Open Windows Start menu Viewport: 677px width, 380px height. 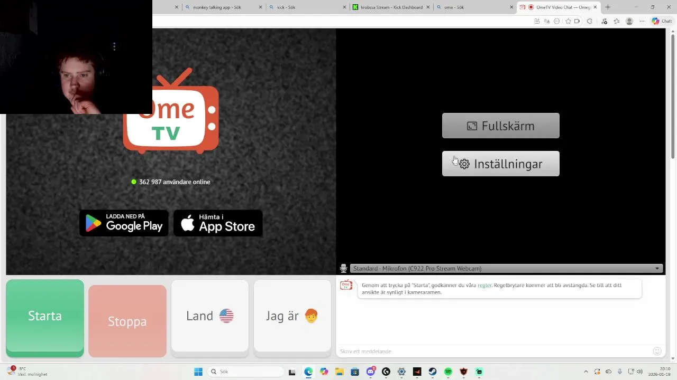198,372
